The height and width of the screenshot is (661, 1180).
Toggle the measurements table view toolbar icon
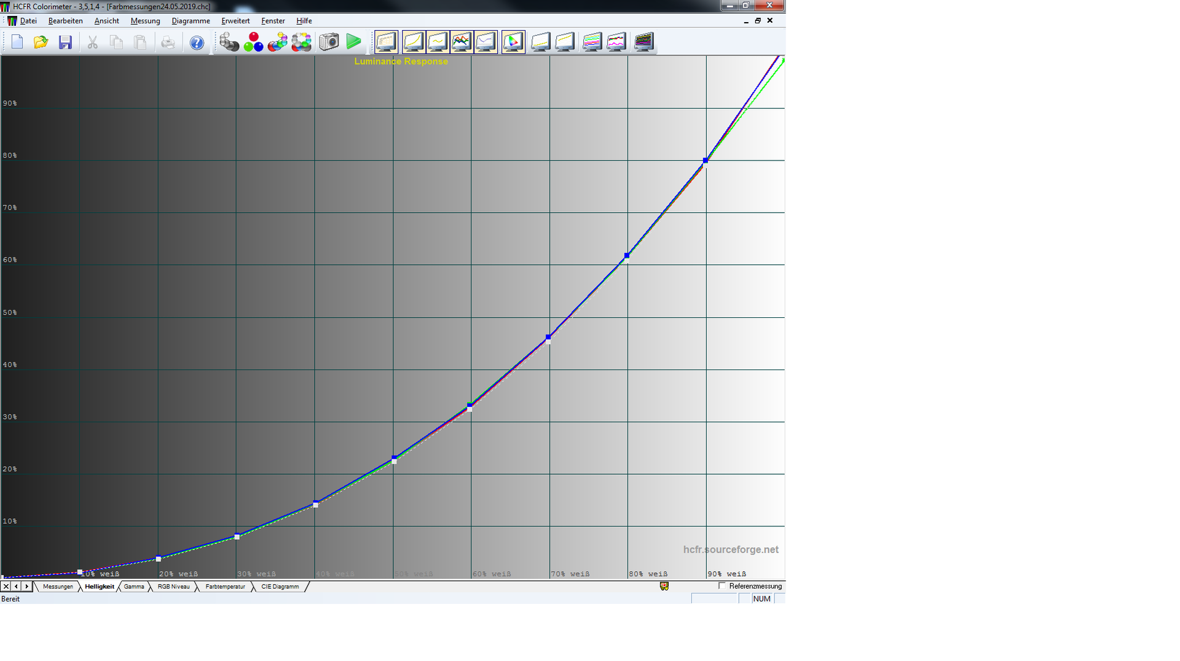point(386,42)
